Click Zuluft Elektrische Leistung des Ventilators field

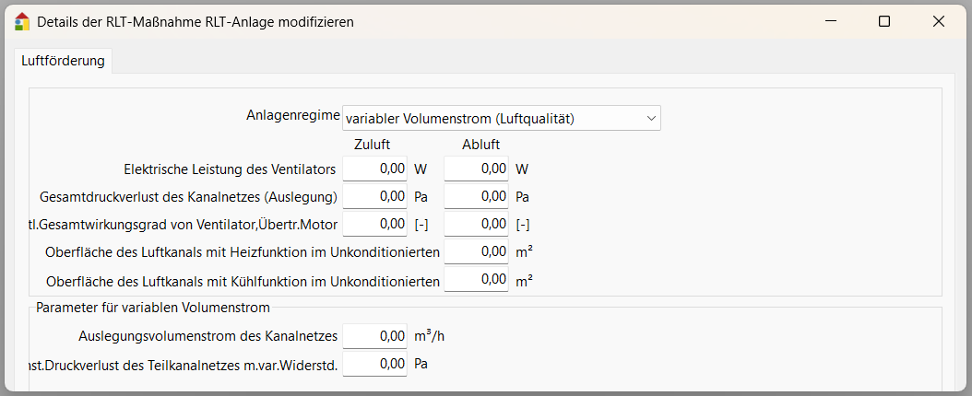coord(375,169)
